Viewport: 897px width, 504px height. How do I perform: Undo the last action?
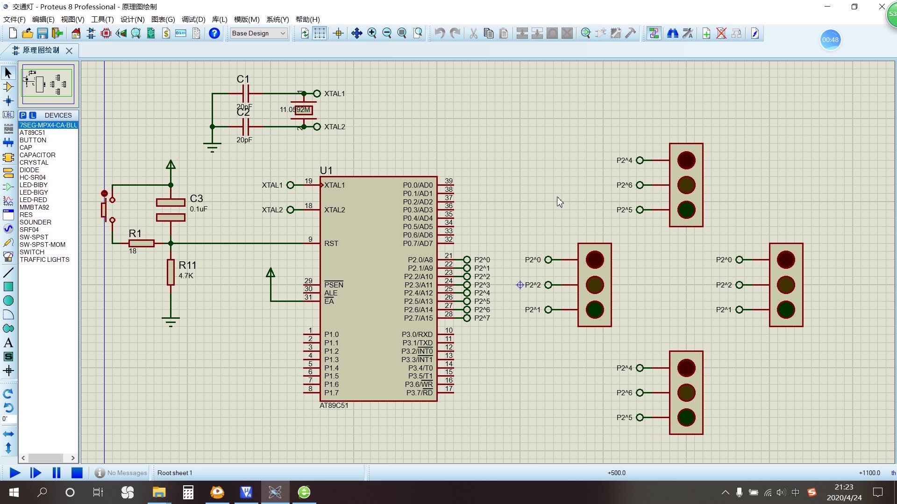440,33
